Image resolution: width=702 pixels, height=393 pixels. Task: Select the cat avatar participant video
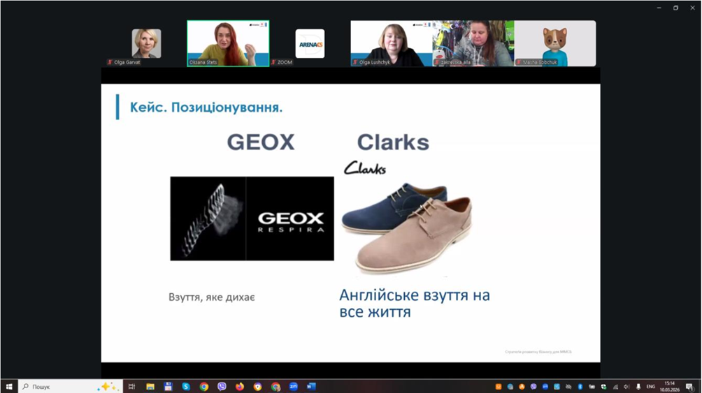tap(554, 43)
